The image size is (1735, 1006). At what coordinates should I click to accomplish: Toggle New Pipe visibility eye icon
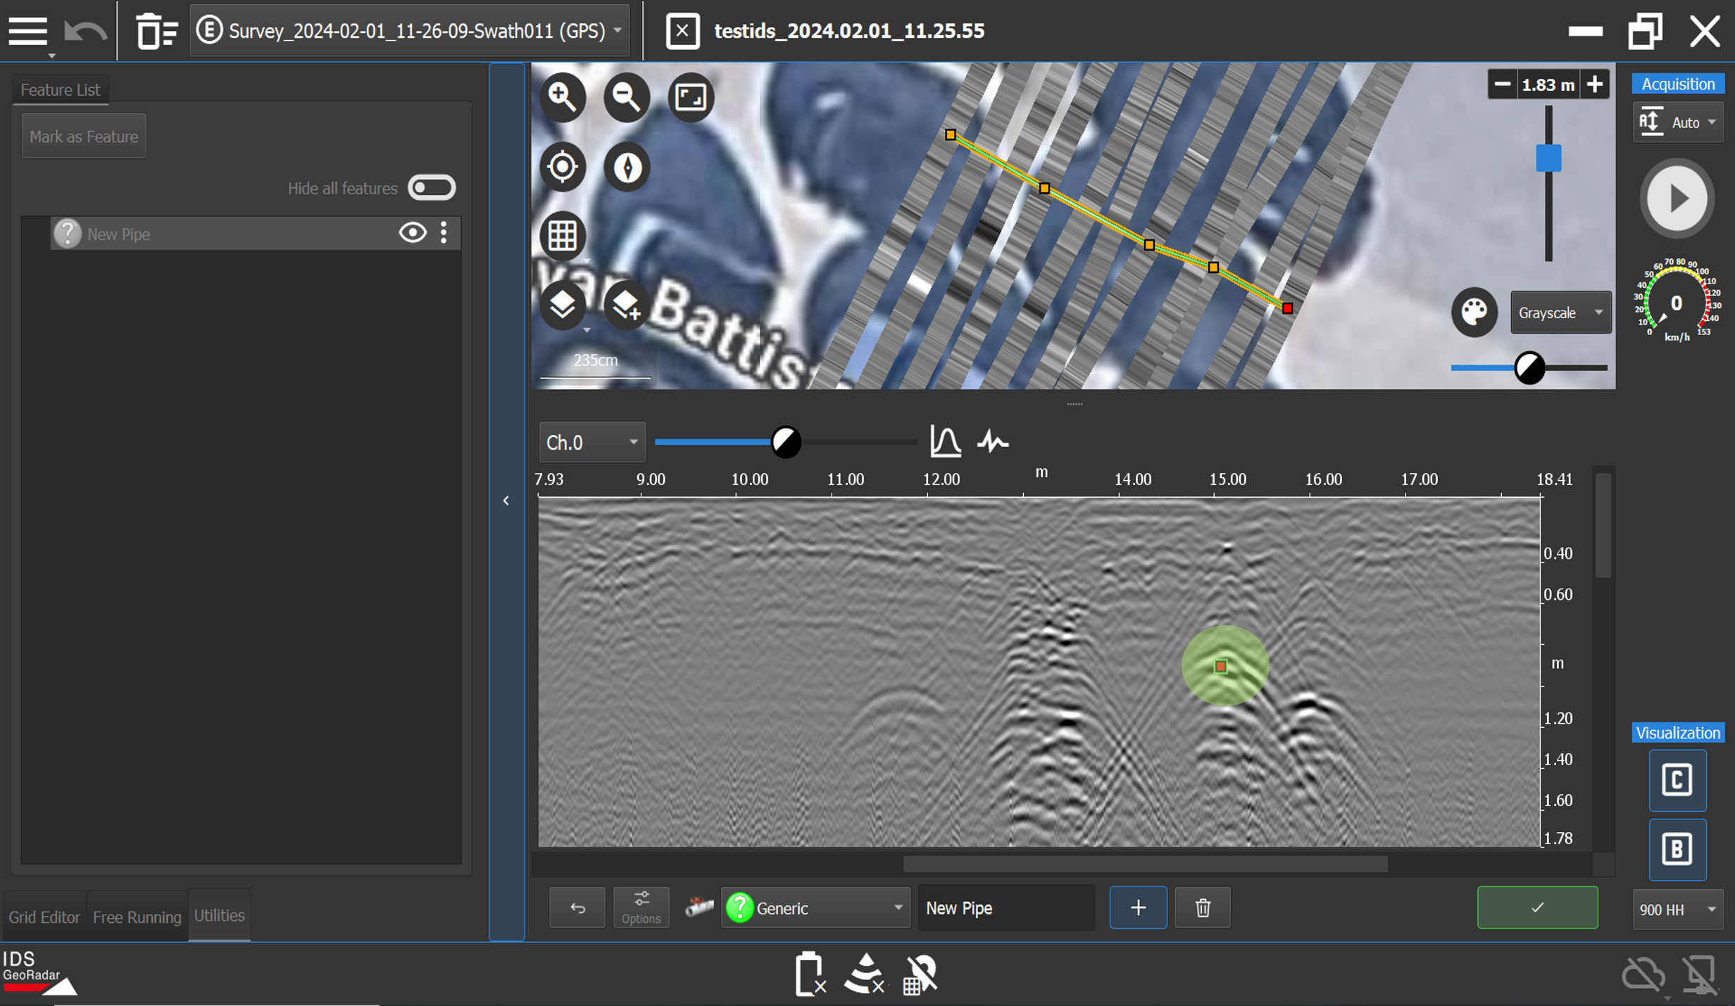coord(413,233)
